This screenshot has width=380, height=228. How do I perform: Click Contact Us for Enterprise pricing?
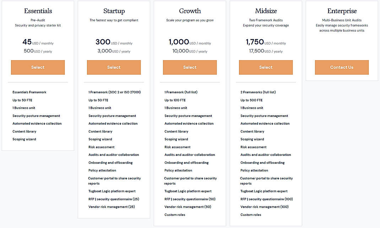coord(342,67)
